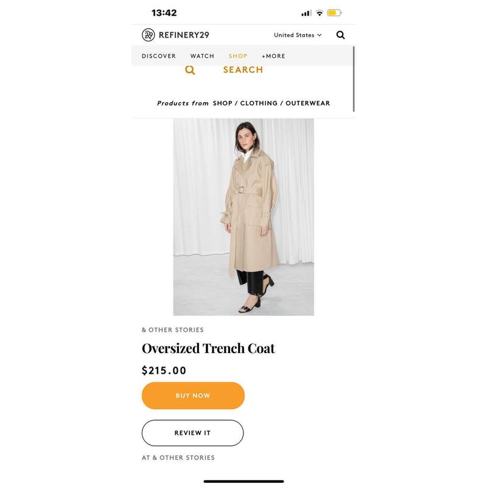Screen dimensions: 487x487
Task: Click the chevron next to United States
Action: (x=319, y=35)
